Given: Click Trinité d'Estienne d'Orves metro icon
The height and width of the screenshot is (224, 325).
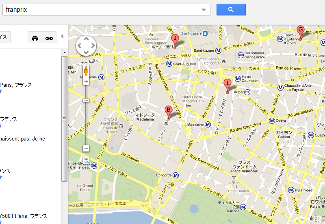Looking at the screenshot, I should pos(280,39).
